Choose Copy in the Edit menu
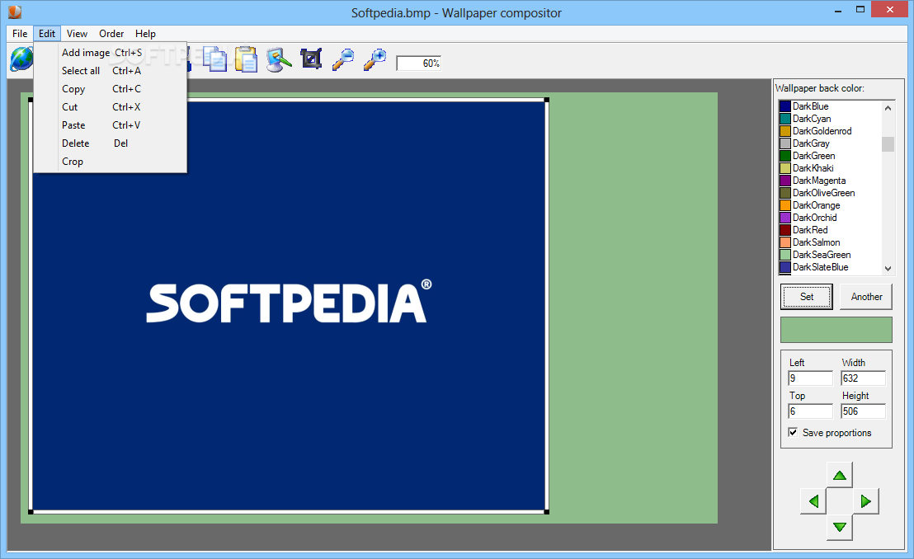 tap(111, 88)
